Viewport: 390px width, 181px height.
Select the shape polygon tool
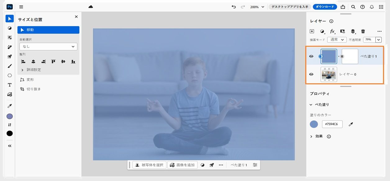pyautogui.click(x=10, y=75)
